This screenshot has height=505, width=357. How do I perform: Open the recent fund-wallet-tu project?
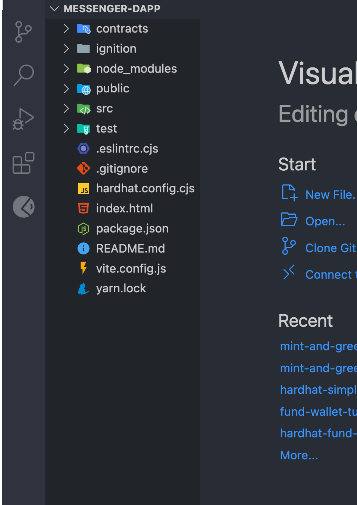coord(318,412)
